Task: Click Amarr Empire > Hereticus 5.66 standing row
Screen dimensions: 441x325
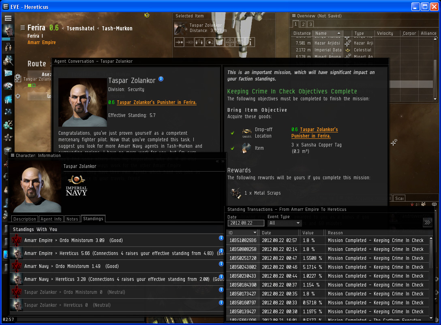Action: pos(117,253)
